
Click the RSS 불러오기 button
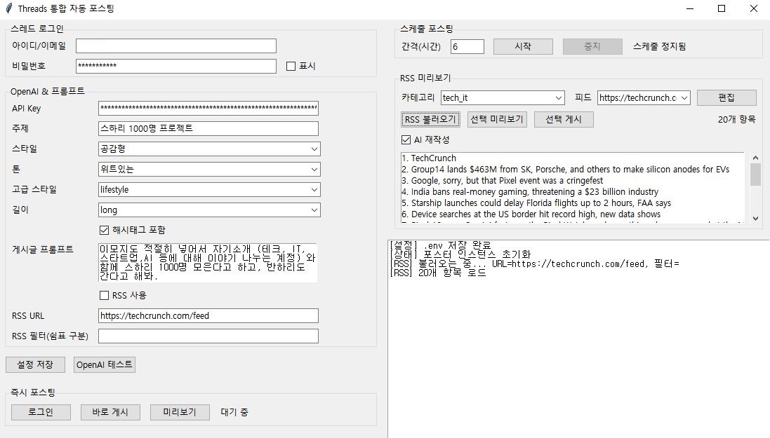pos(431,120)
